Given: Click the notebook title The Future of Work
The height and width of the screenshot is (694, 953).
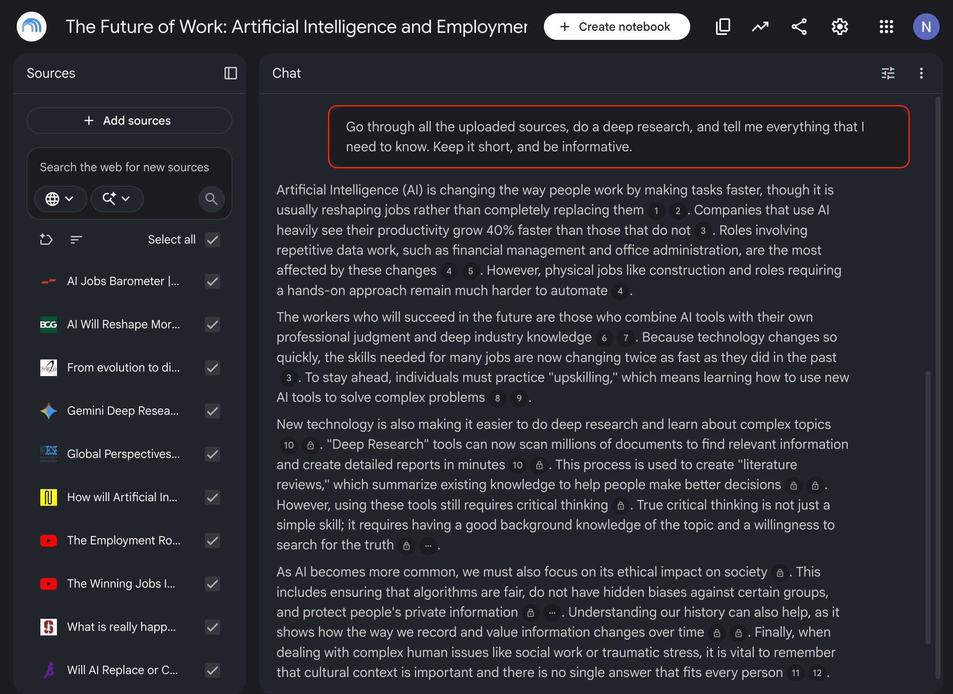Looking at the screenshot, I should [x=296, y=27].
